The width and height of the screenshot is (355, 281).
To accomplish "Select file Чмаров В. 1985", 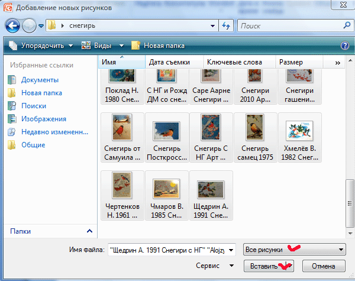I will 167,195.
